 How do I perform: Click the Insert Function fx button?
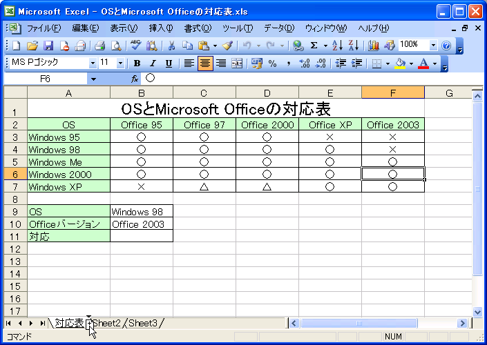point(135,79)
